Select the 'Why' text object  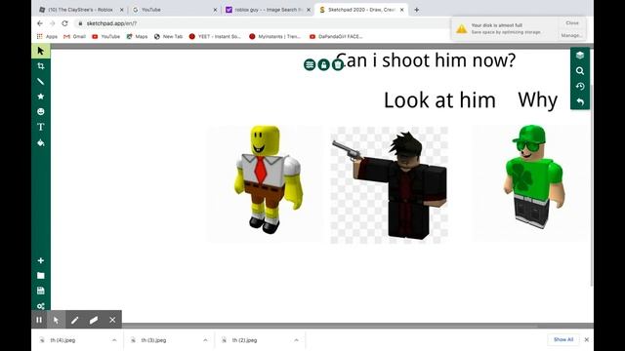pos(538,99)
